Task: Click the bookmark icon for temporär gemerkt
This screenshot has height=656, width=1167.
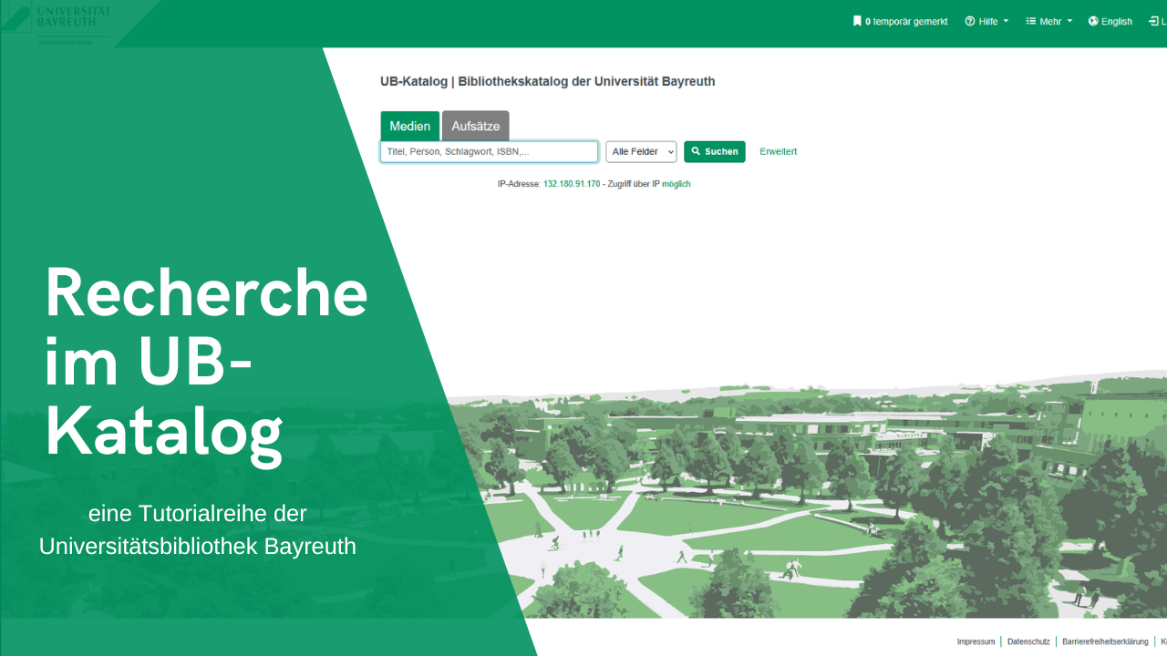Action: (x=857, y=21)
